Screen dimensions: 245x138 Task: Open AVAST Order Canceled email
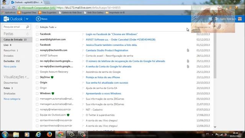(121, 39)
